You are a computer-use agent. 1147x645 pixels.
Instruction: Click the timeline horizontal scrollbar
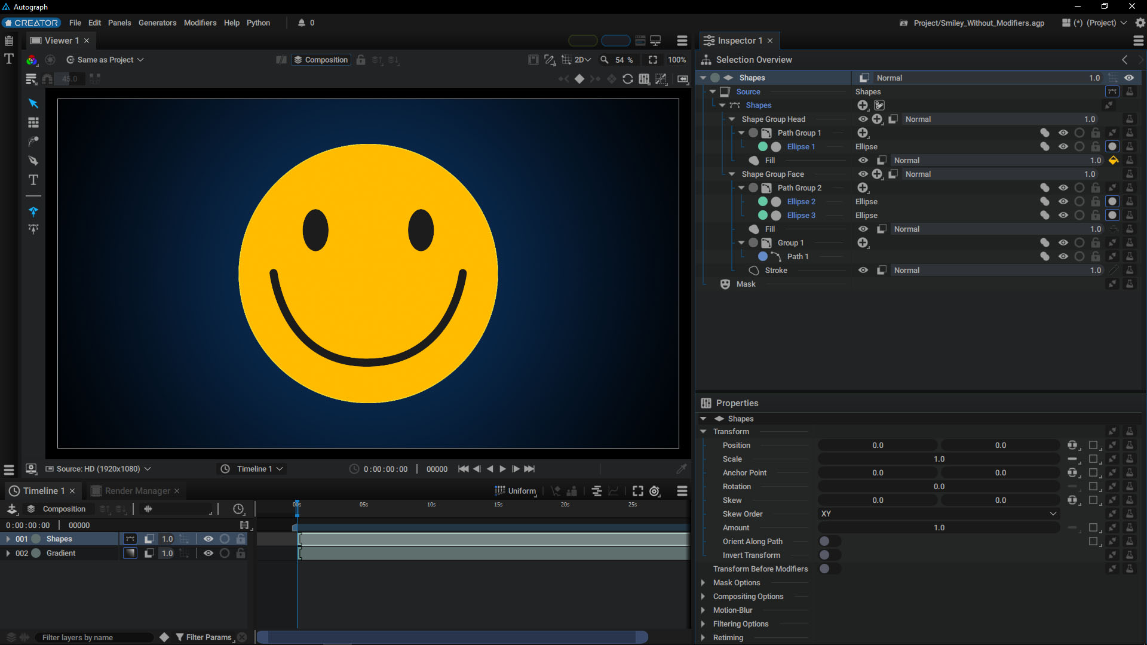coord(453,637)
